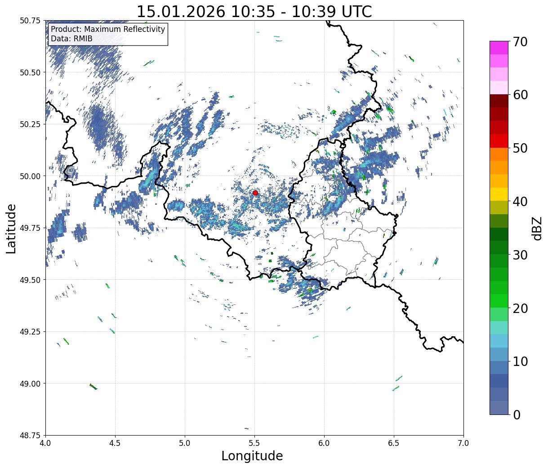Screen dimensions: 548x467
Task: Click the longitude tick label 6.0
Action: click(x=324, y=443)
